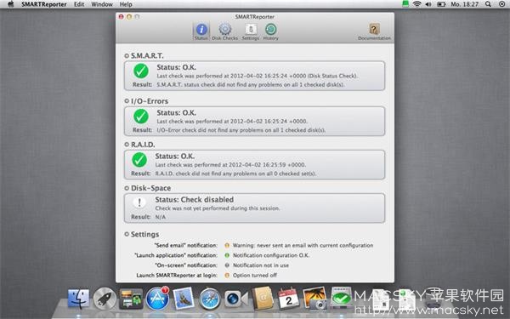Click the S.M.A.R.T. section heading
The height and width of the screenshot is (319, 510).
[147, 55]
